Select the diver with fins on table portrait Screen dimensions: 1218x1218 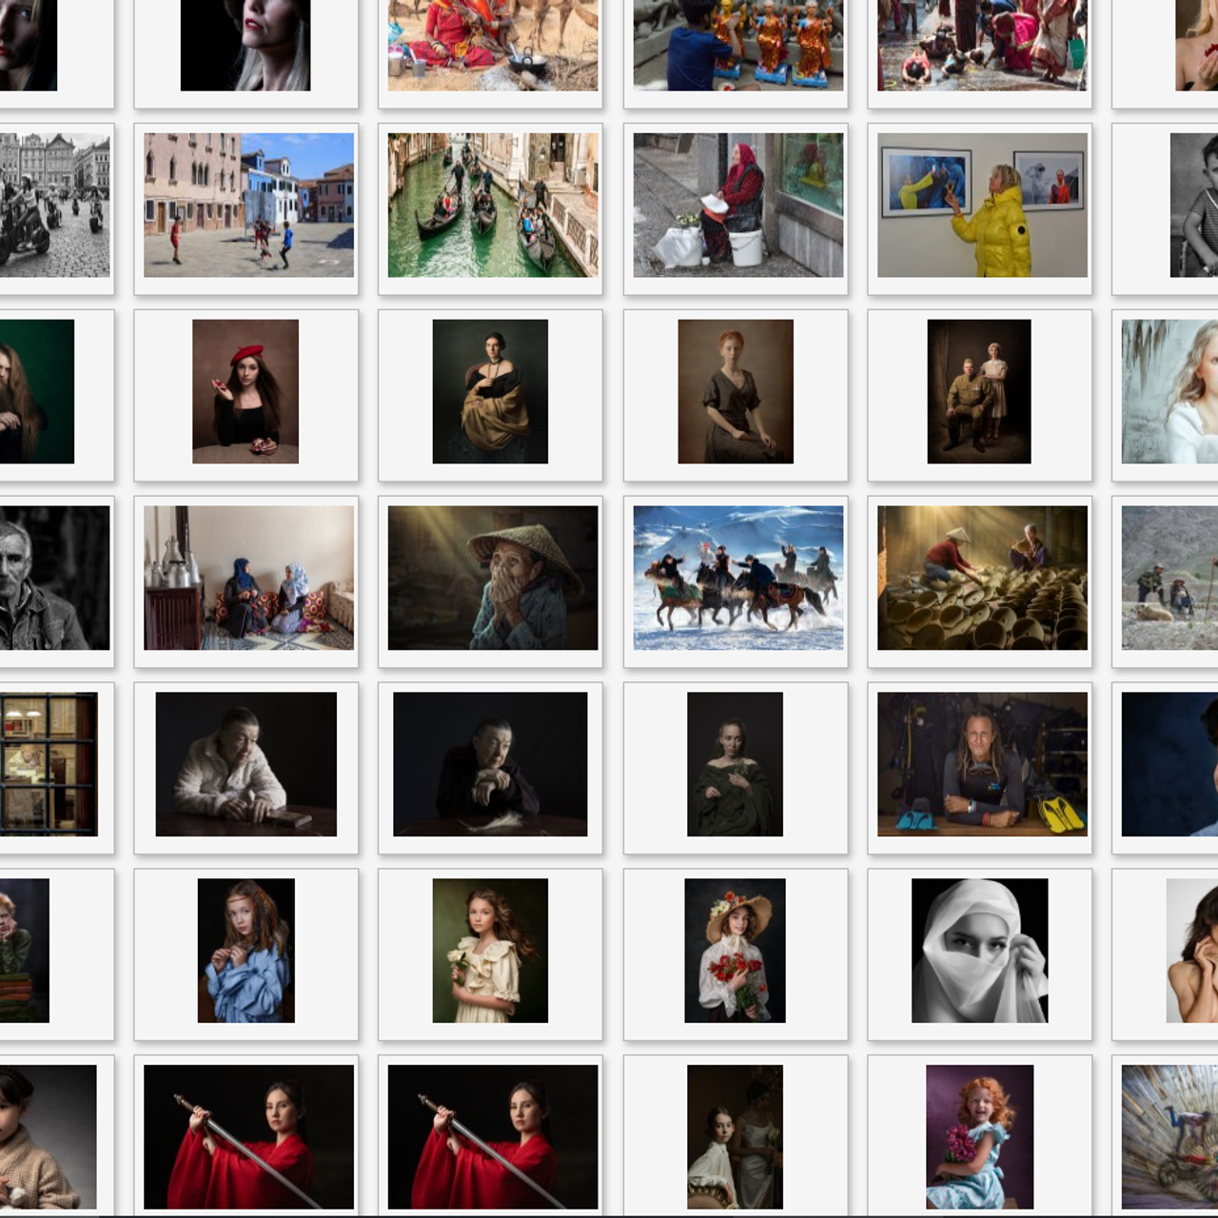[982, 765]
